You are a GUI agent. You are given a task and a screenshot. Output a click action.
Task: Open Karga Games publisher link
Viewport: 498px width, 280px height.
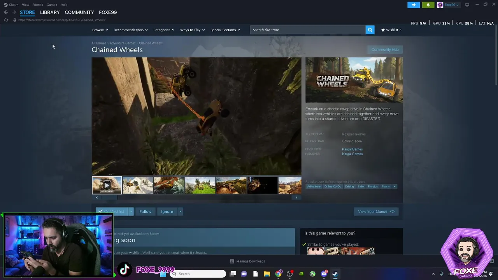[x=352, y=154]
